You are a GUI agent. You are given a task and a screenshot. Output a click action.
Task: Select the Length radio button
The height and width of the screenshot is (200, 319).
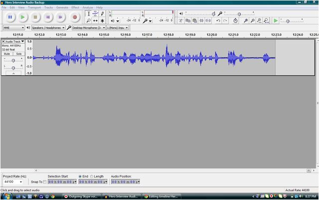tap(92, 177)
